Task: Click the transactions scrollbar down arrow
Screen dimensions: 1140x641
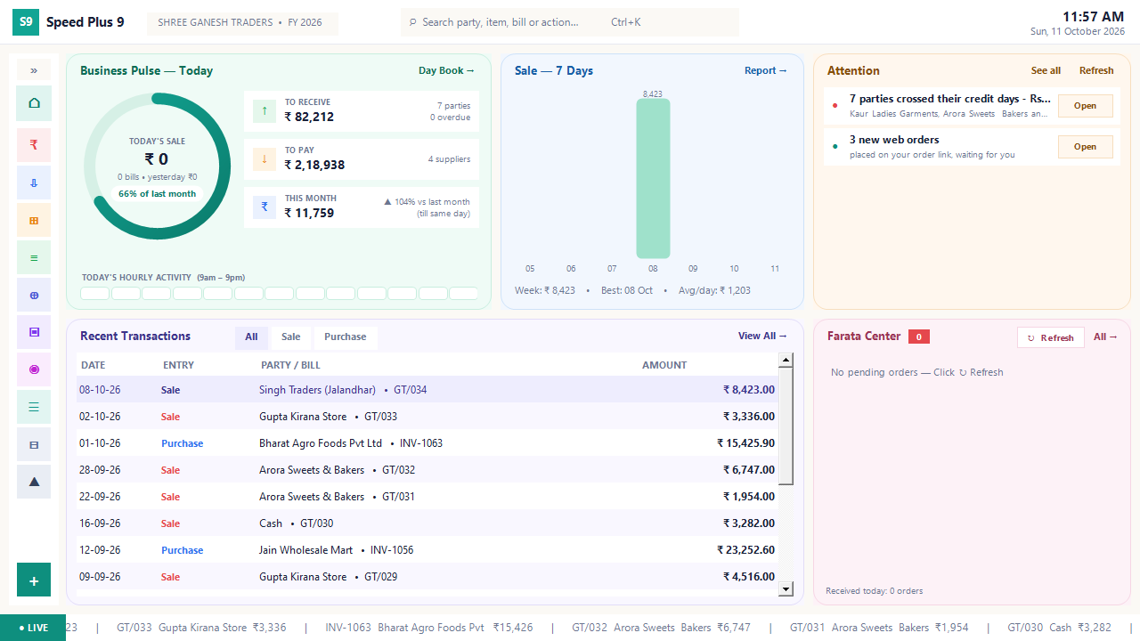Action: click(x=786, y=588)
